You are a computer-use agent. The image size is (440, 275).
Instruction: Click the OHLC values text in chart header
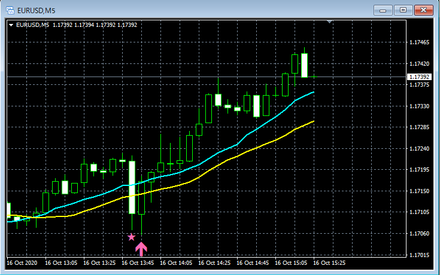pyautogui.click(x=95, y=25)
